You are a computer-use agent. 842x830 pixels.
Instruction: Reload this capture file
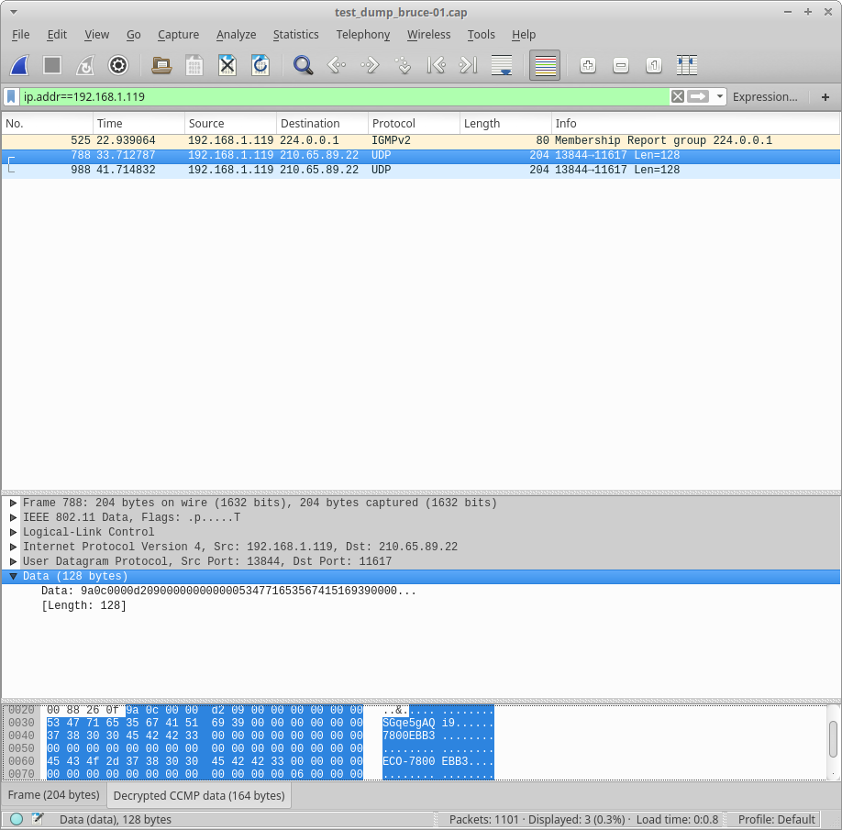(260, 65)
